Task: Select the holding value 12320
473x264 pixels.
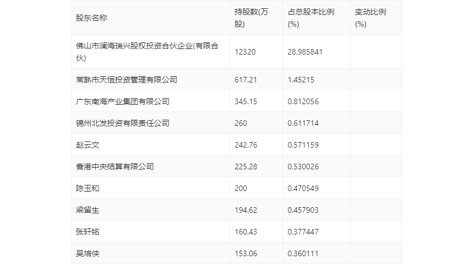Action: tap(245, 52)
